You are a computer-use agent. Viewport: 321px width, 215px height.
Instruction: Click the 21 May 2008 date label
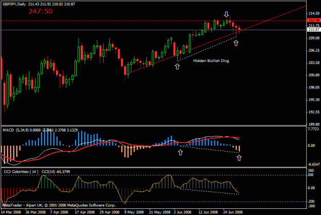click(x=160, y=212)
